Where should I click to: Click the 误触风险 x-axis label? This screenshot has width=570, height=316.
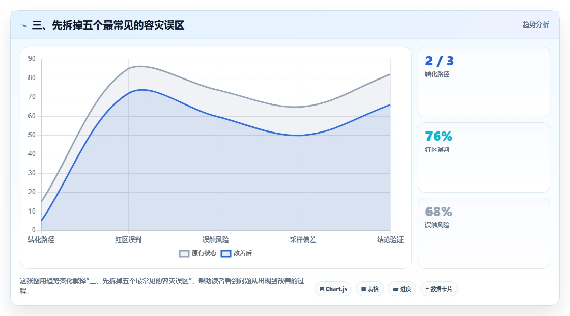tap(216, 240)
